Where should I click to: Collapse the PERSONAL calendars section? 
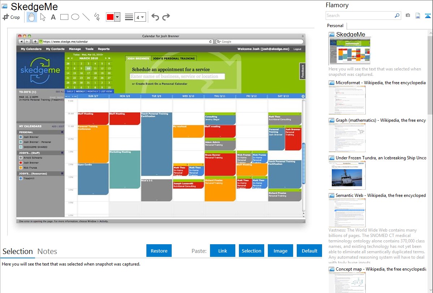click(x=62, y=132)
